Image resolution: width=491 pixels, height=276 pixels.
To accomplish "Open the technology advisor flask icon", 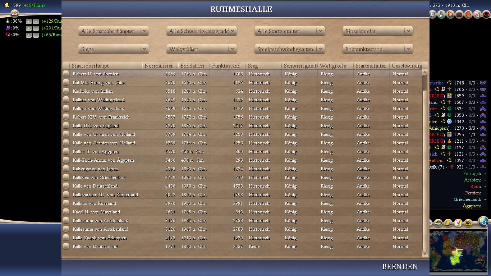I will click(x=441, y=14).
